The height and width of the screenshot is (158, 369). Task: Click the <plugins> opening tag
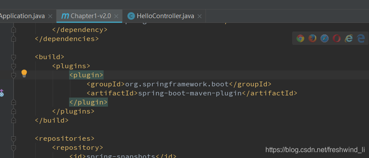[71, 66]
